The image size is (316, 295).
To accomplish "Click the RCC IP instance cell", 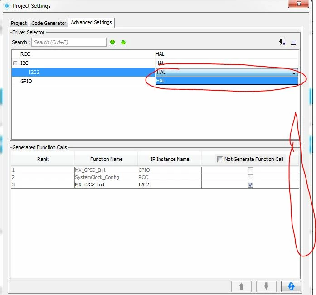I will (x=170, y=177).
